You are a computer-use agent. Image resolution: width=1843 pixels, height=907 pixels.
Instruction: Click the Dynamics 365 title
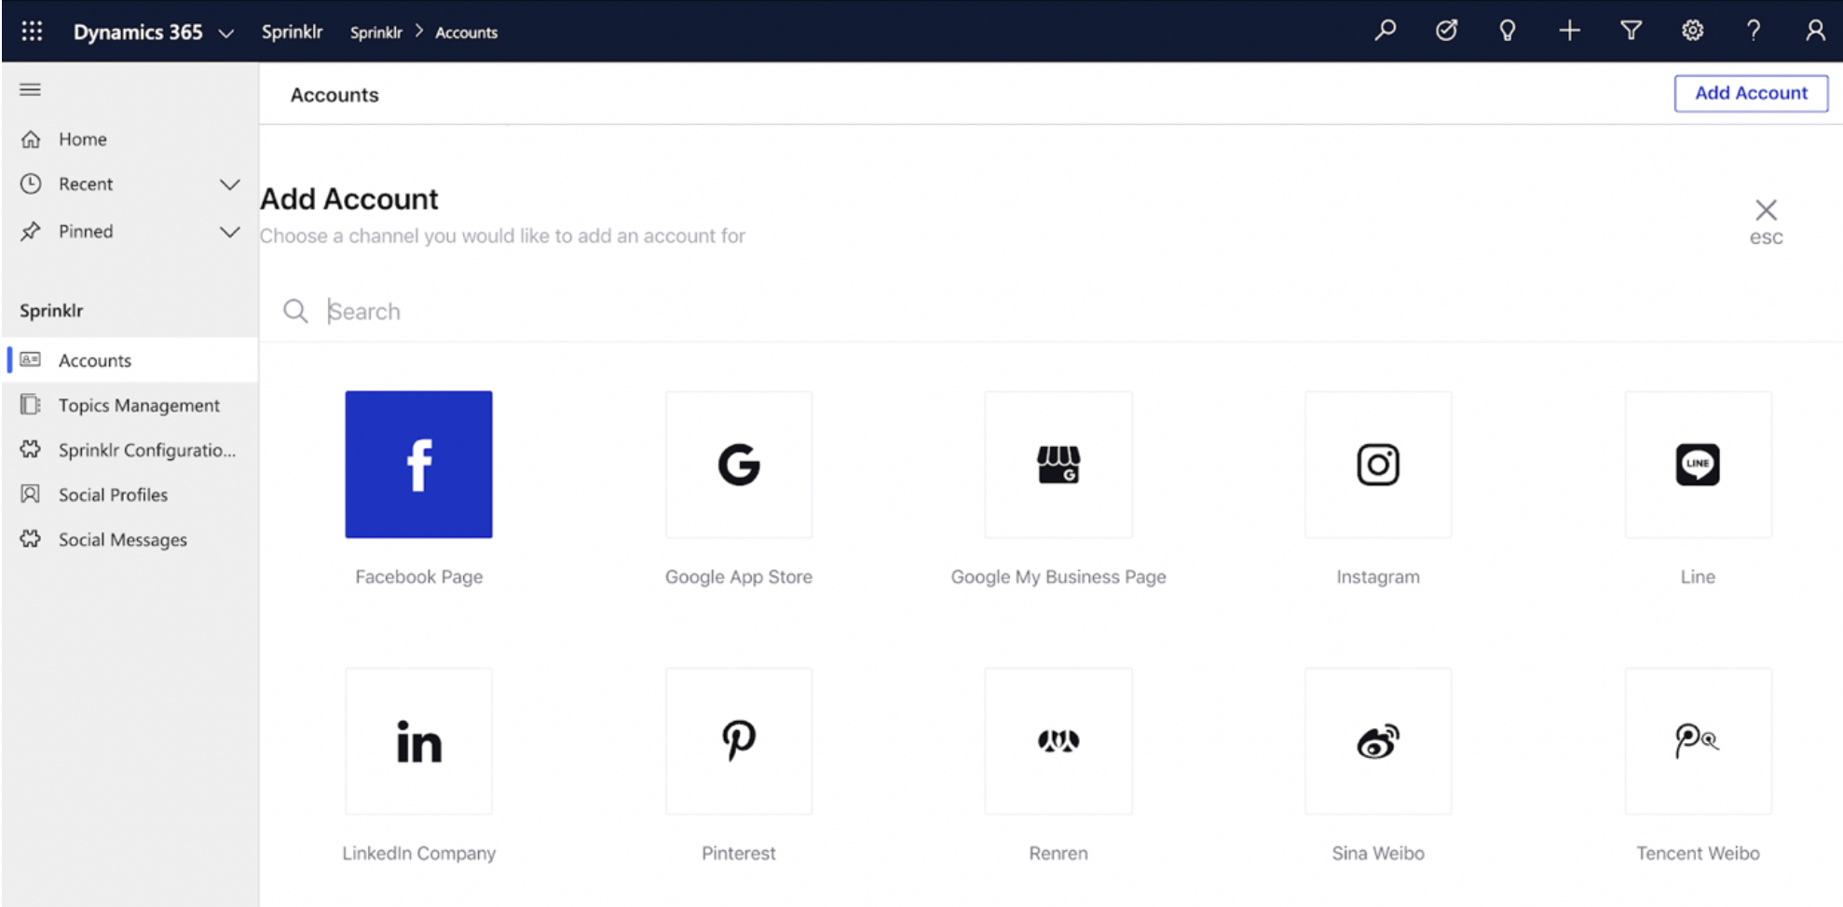tap(138, 33)
